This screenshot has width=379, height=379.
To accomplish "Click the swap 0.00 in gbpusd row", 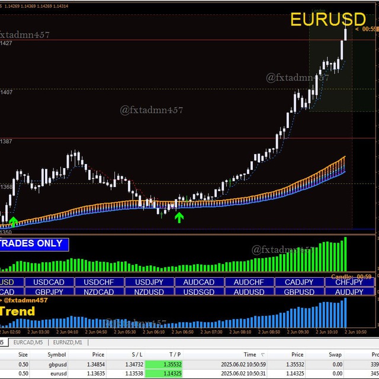I will (337, 365).
